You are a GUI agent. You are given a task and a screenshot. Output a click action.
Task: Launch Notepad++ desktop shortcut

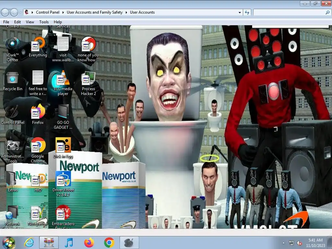[x=38, y=216]
